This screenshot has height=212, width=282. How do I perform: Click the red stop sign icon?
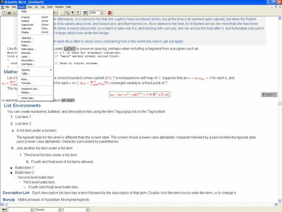pyautogui.click(x=109, y=13)
